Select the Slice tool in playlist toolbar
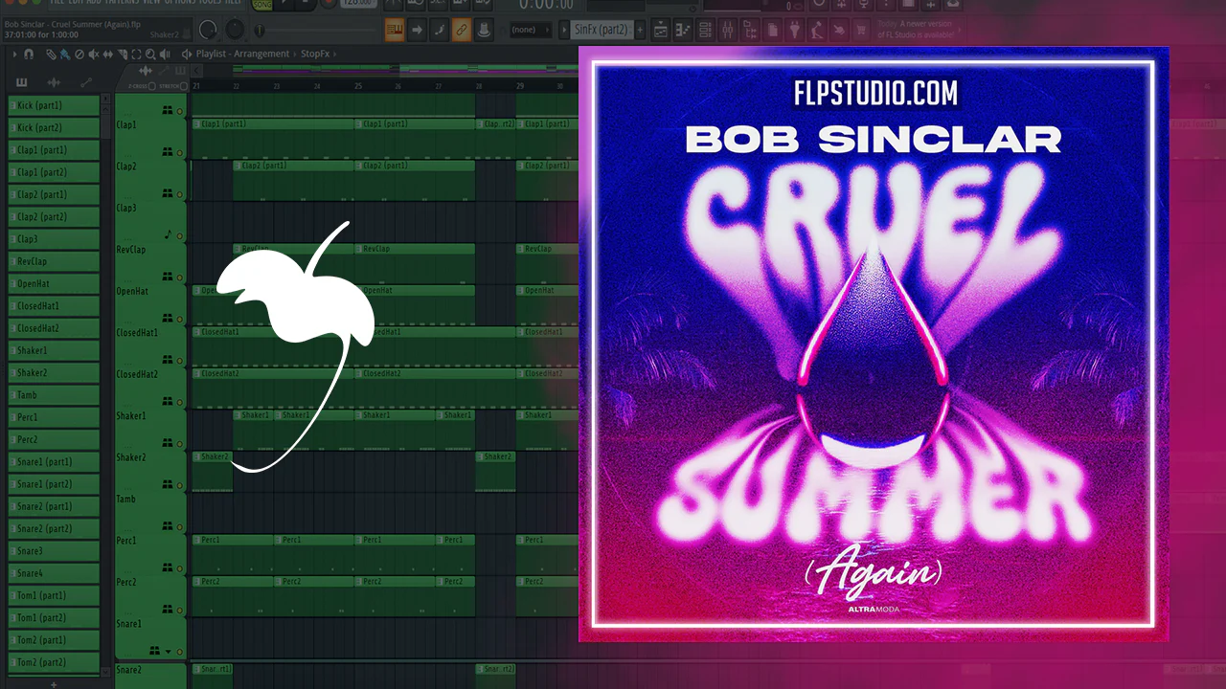The height and width of the screenshot is (689, 1226). (x=122, y=55)
